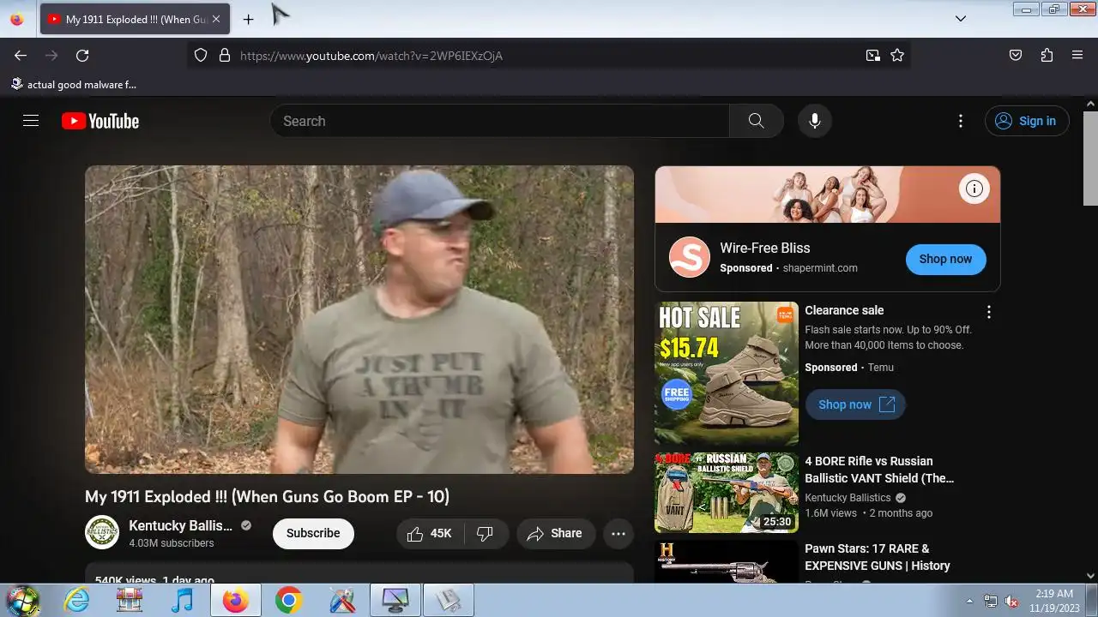Open Firefox from the taskbar
Screen dimensions: 1098x617
pos(235,601)
